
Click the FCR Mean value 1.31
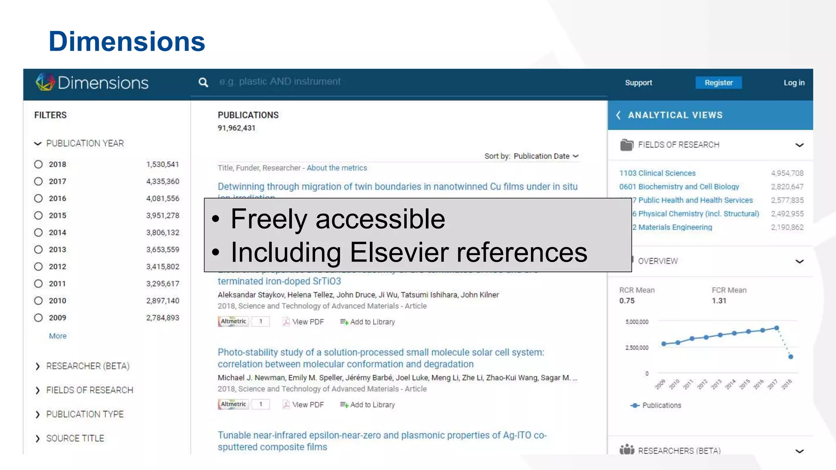point(719,301)
